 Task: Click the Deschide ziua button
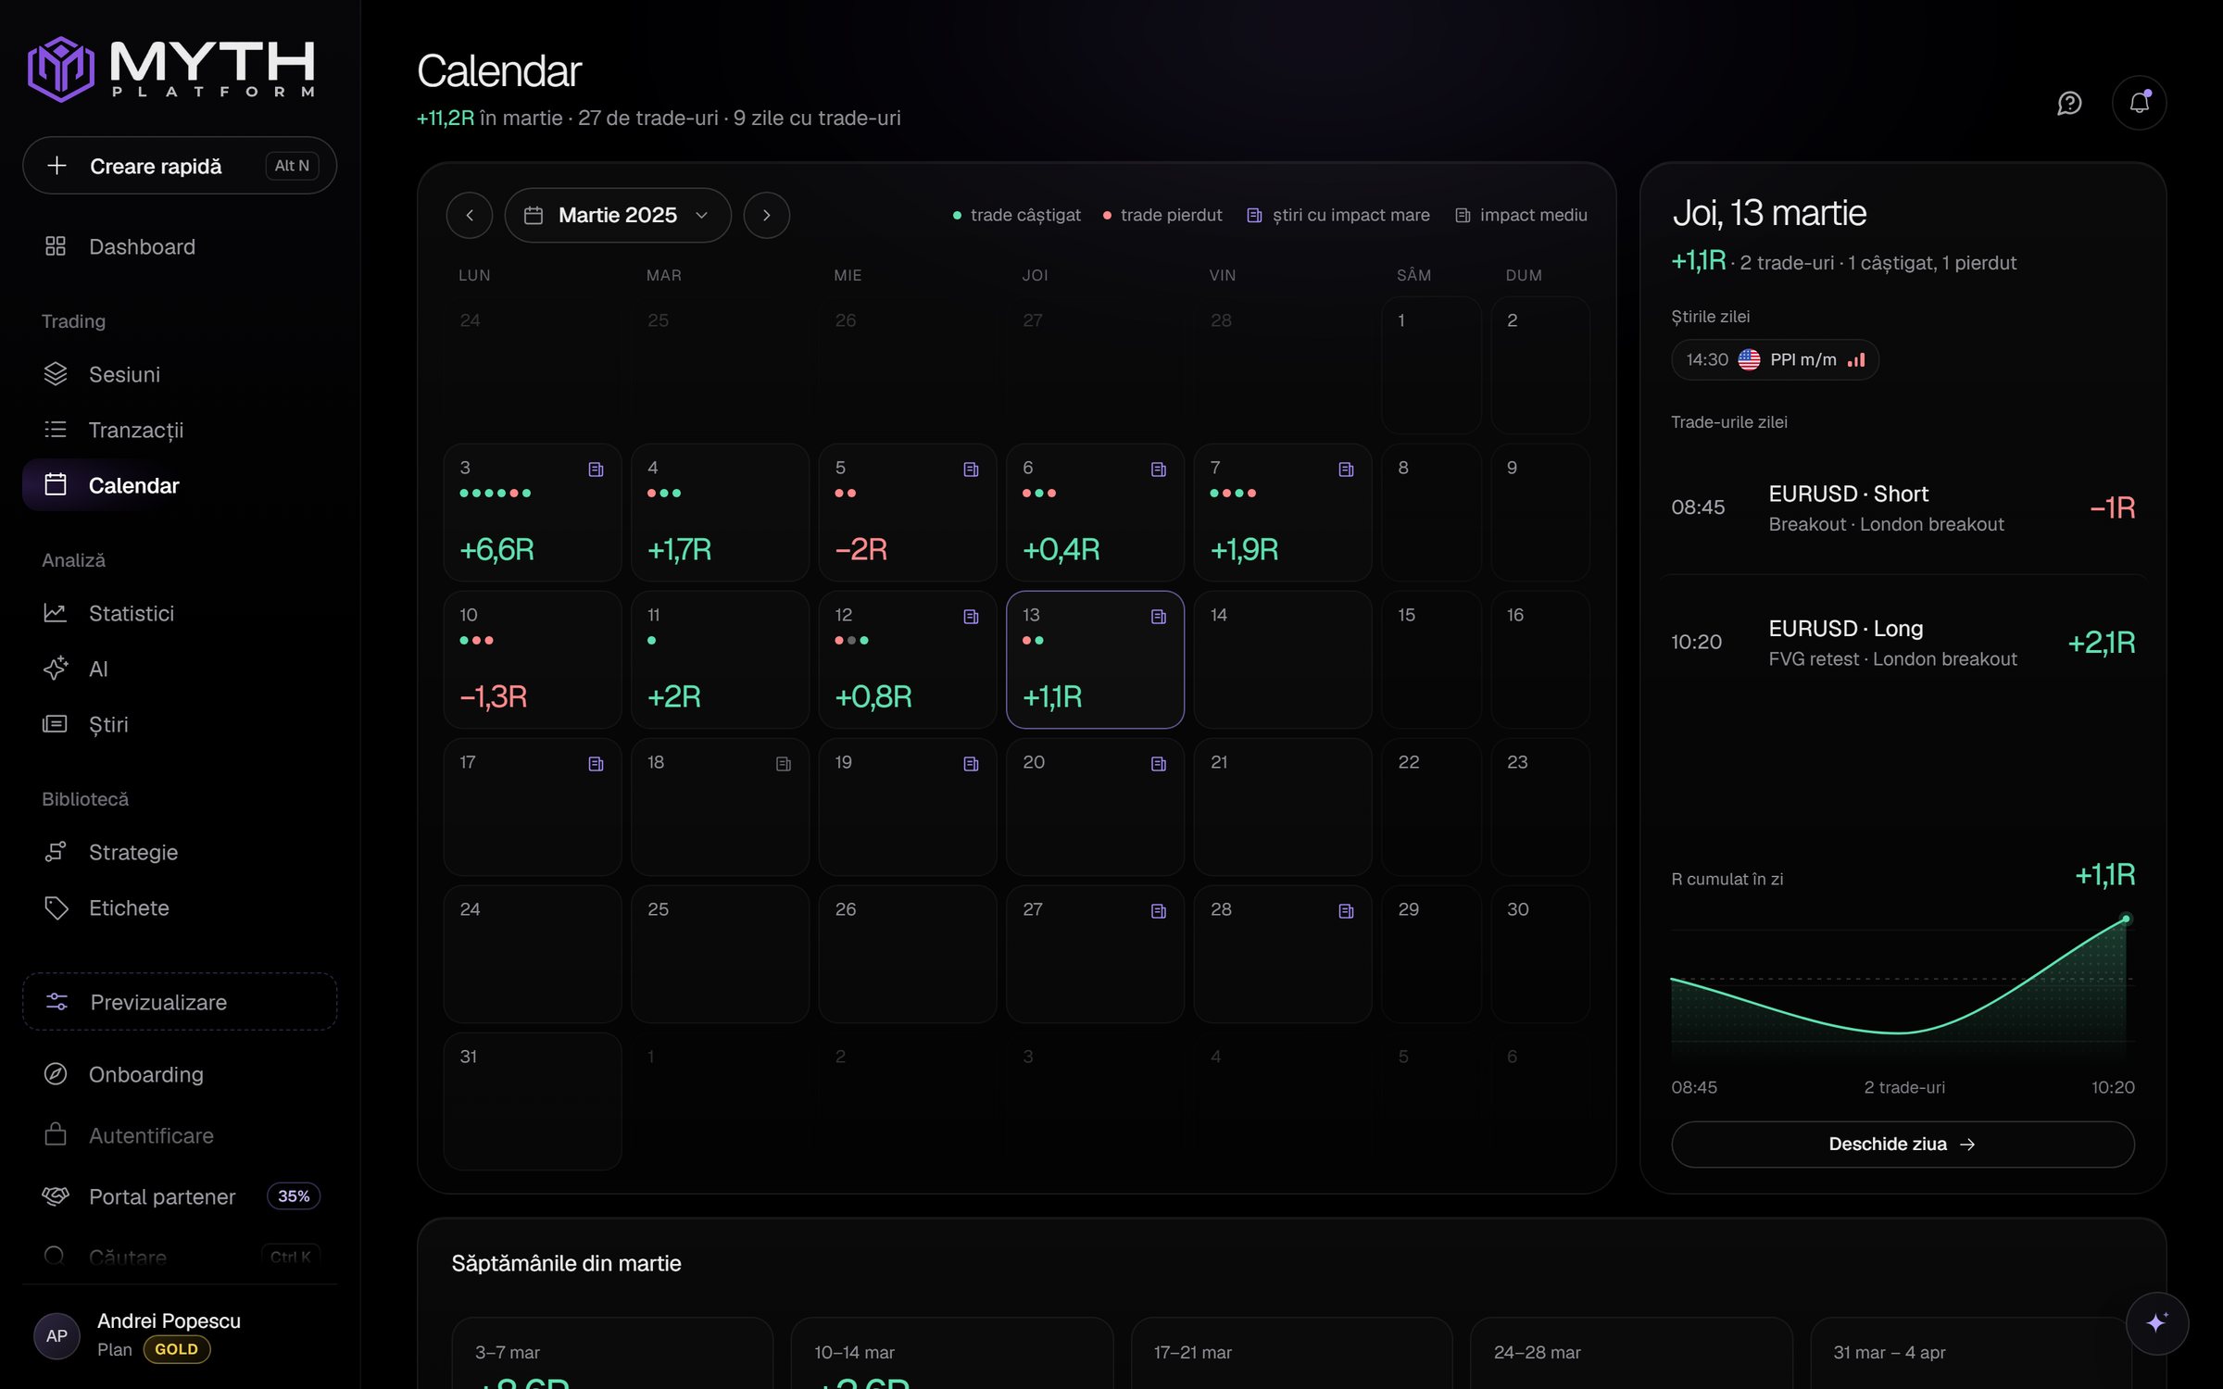[1903, 1145]
